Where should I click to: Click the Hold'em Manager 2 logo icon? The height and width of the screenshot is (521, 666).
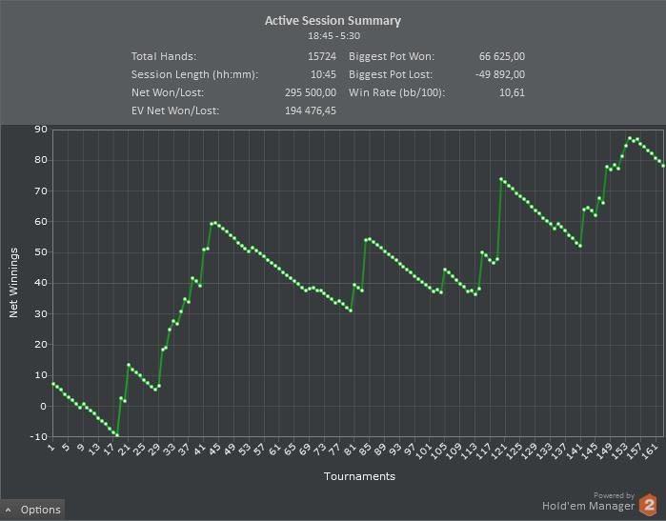point(648,505)
